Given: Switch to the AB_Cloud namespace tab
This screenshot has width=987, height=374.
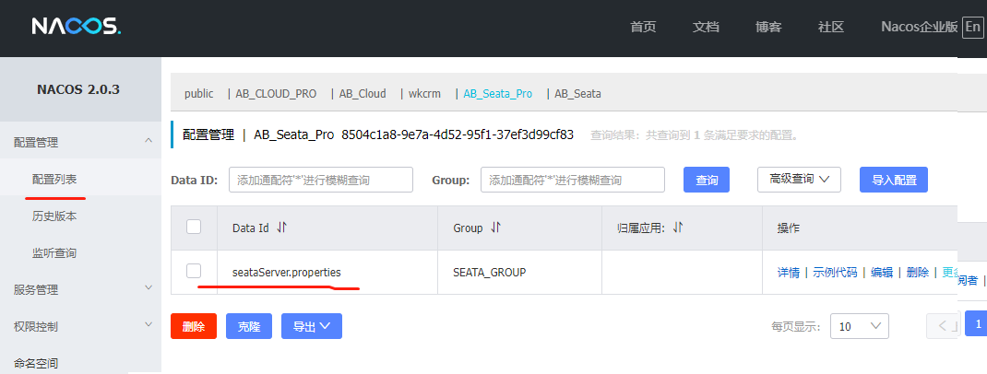Looking at the screenshot, I should coord(362,93).
